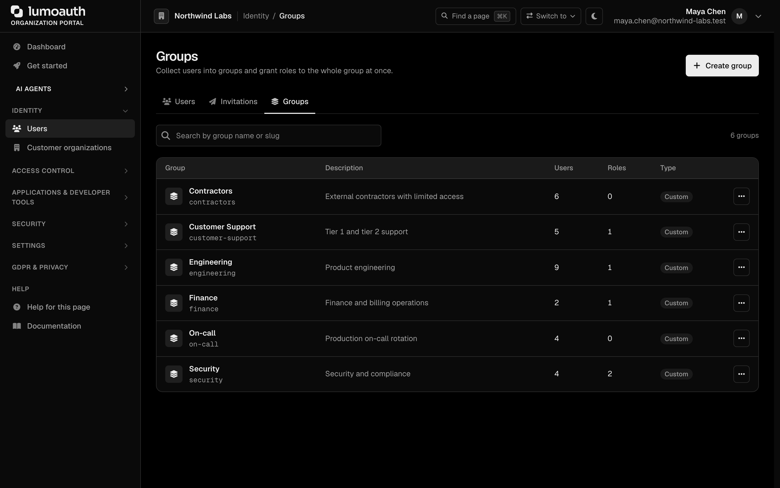Open actions menu for Engineering row
780x488 pixels.
coord(741,267)
